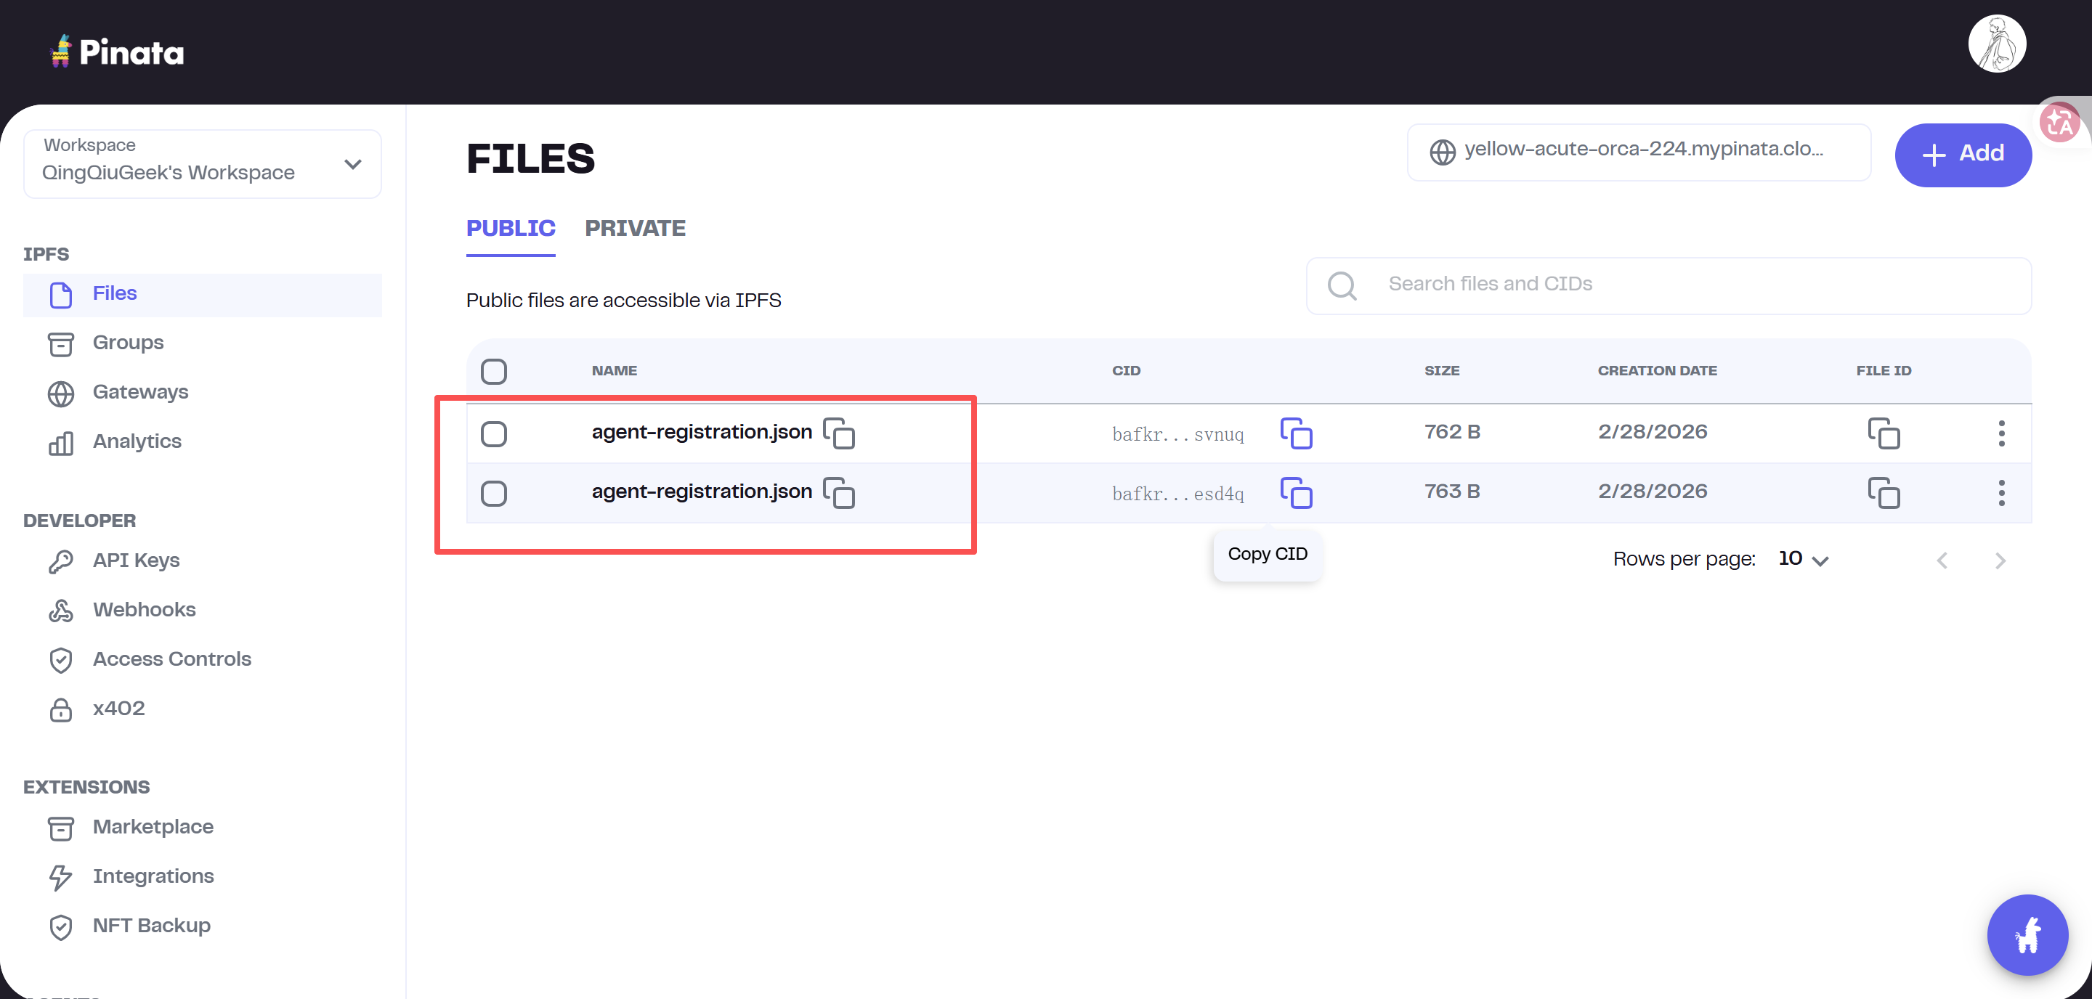Screen dimensions: 2092x999
Task: Copy CID ending in esd4q
Action: [x=1296, y=492]
